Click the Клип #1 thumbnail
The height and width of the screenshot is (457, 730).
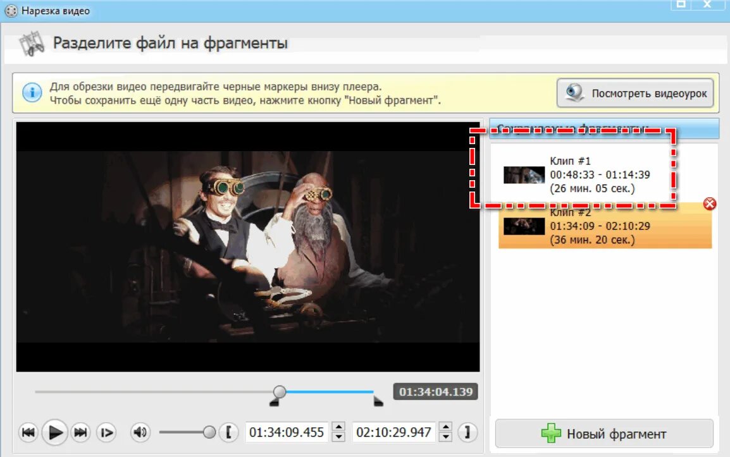tap(524, 175)
